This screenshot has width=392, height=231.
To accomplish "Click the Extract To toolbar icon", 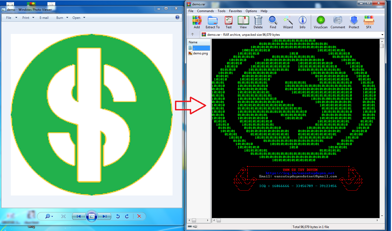I will pos(213,22).
